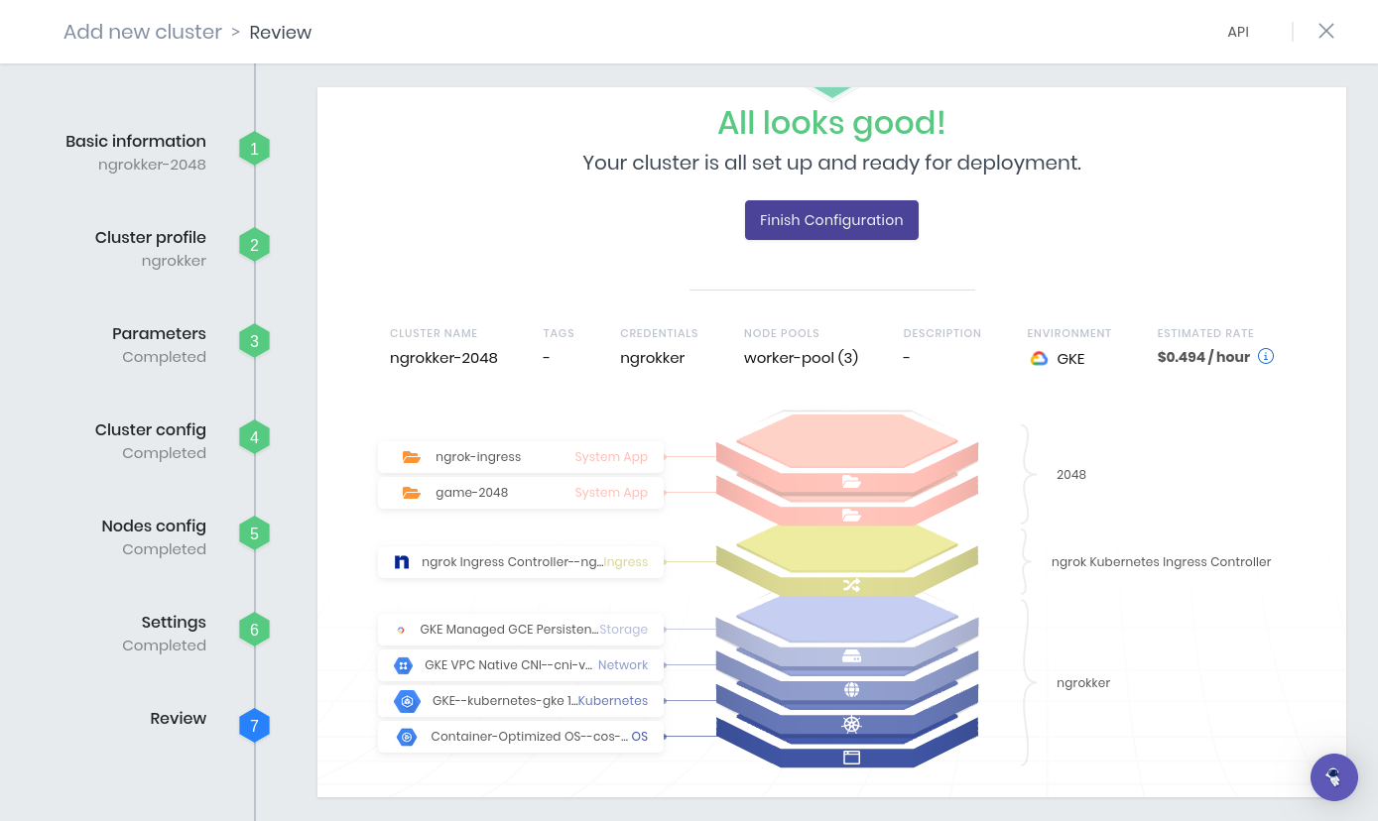This screenshot has height=821, width=1378.
Task: Click the ngrok Kubernetes Ingress Controller group label
Action: [1161, 562]
